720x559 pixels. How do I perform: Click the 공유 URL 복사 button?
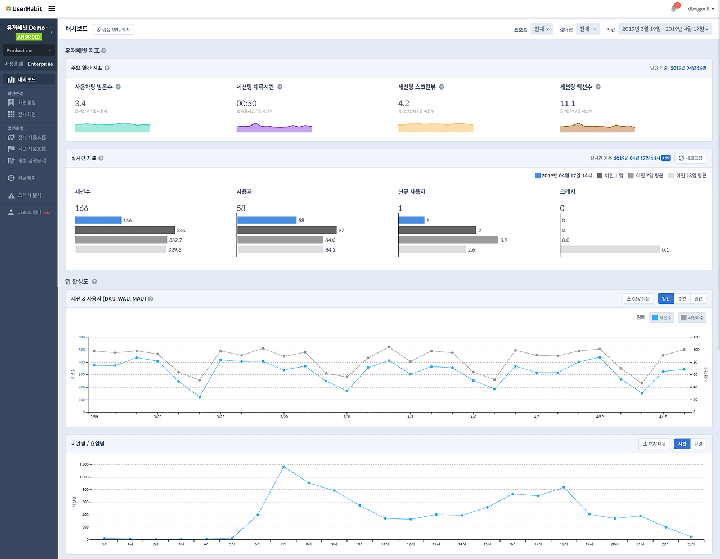113,29
